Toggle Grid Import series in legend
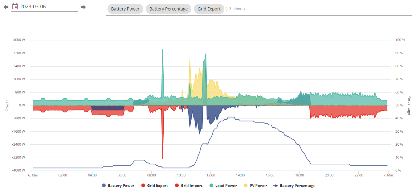The width and height of the screenshot is (412, 190). 189,186
